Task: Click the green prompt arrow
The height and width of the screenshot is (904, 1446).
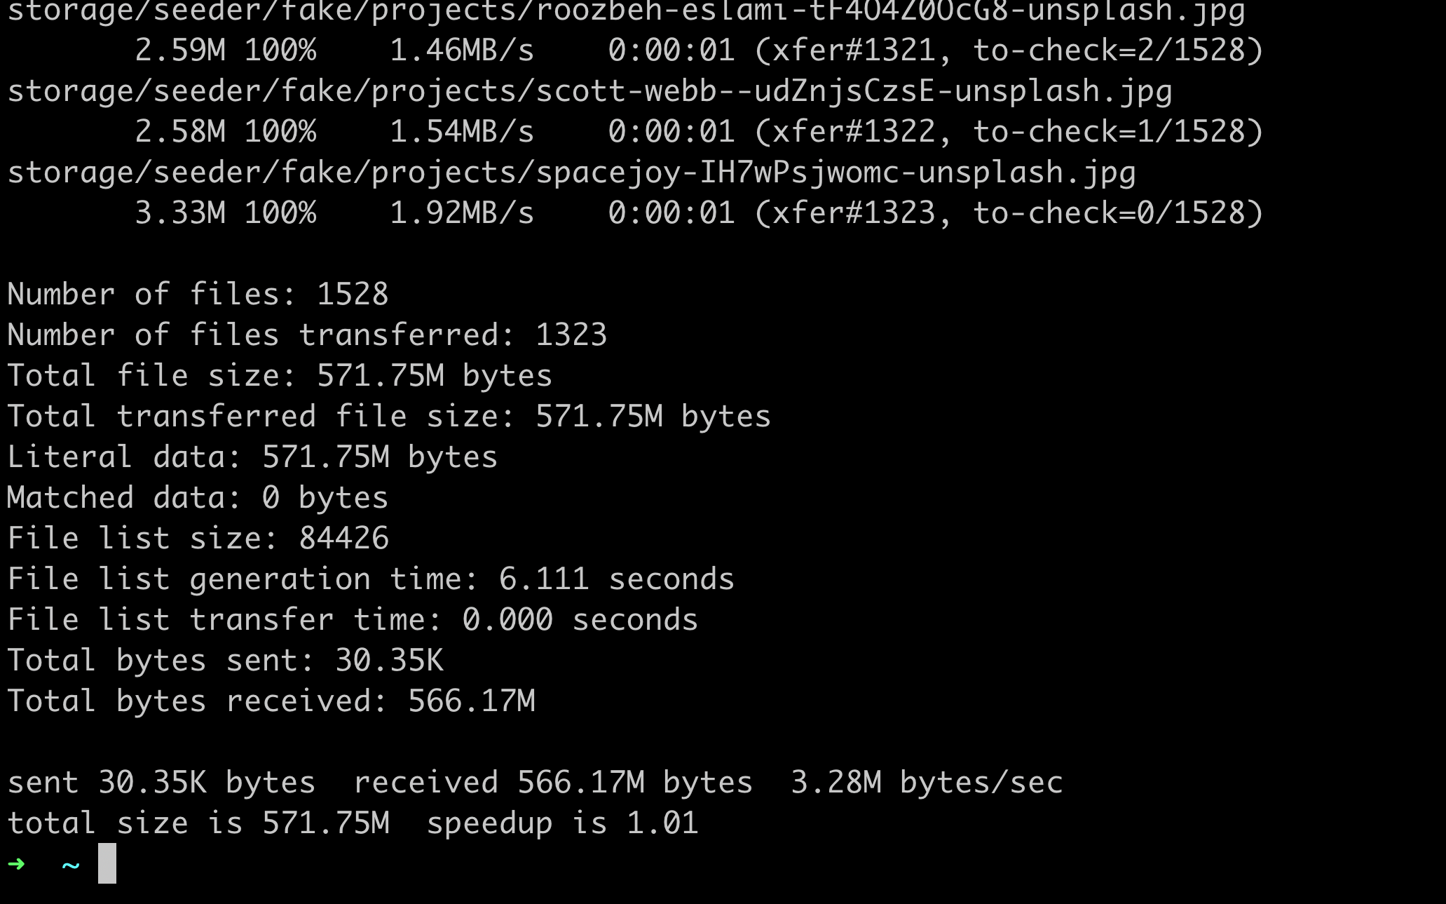Action: (x=16, y=864)
